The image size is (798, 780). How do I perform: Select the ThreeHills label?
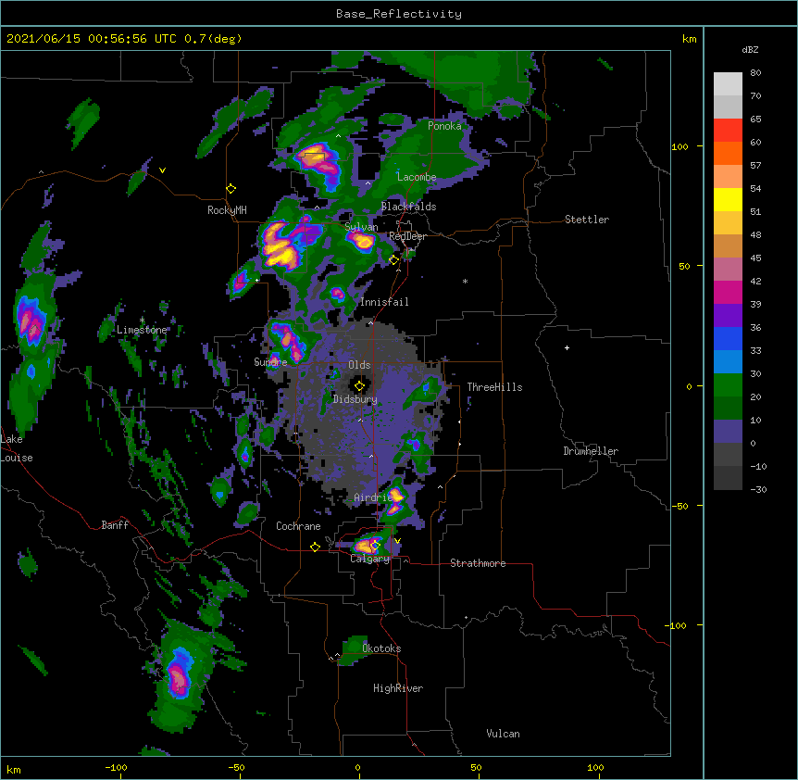coord(494,387)
